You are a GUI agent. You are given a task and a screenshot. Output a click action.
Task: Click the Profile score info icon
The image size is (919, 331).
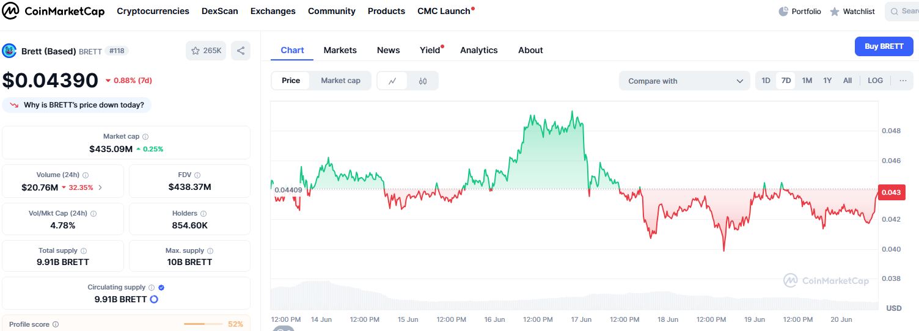(x=56, y=325)
